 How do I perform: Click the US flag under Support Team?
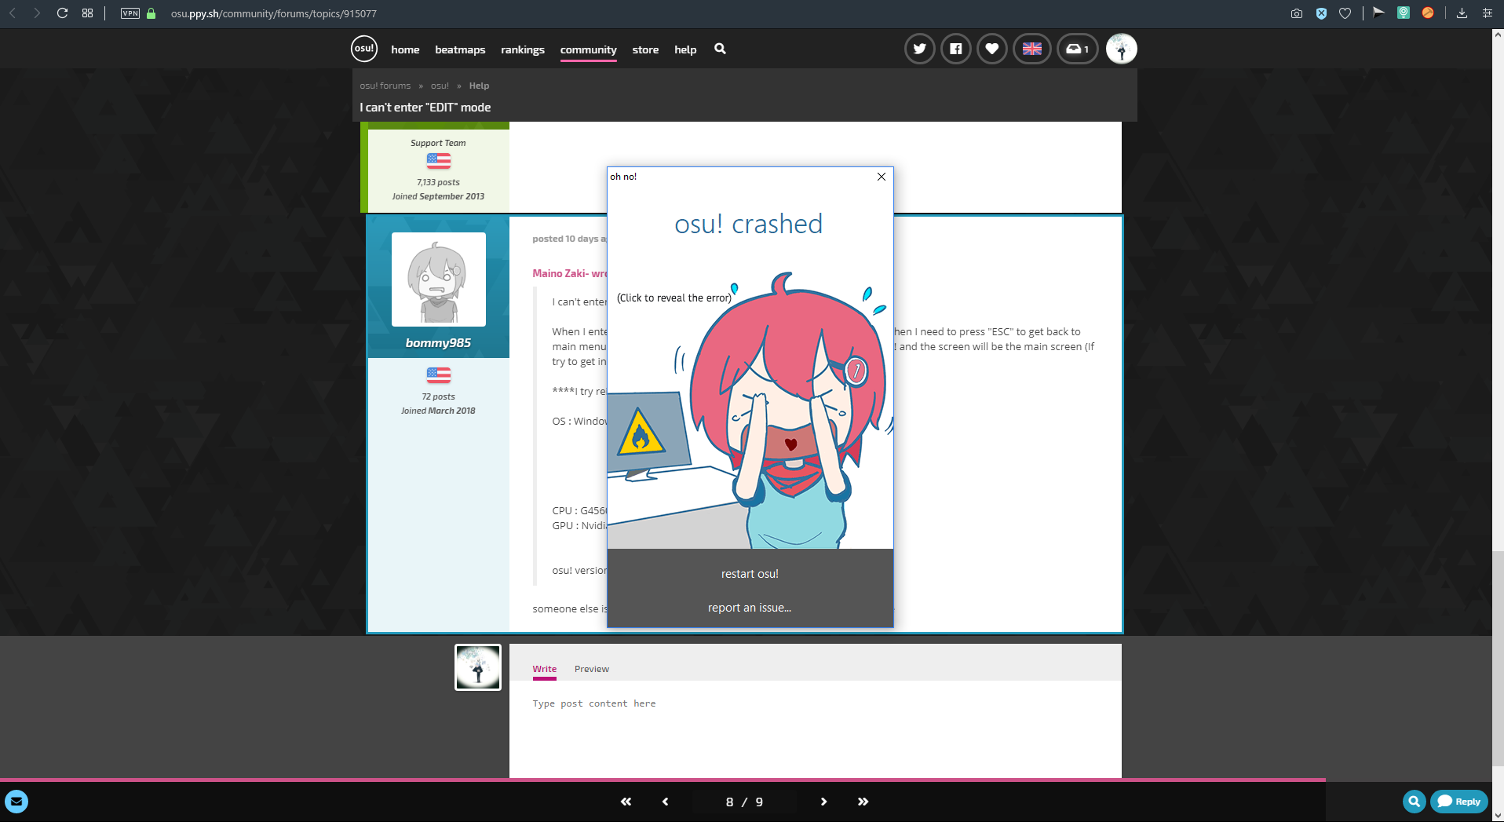pyautogui.click(x=439, y=161)
